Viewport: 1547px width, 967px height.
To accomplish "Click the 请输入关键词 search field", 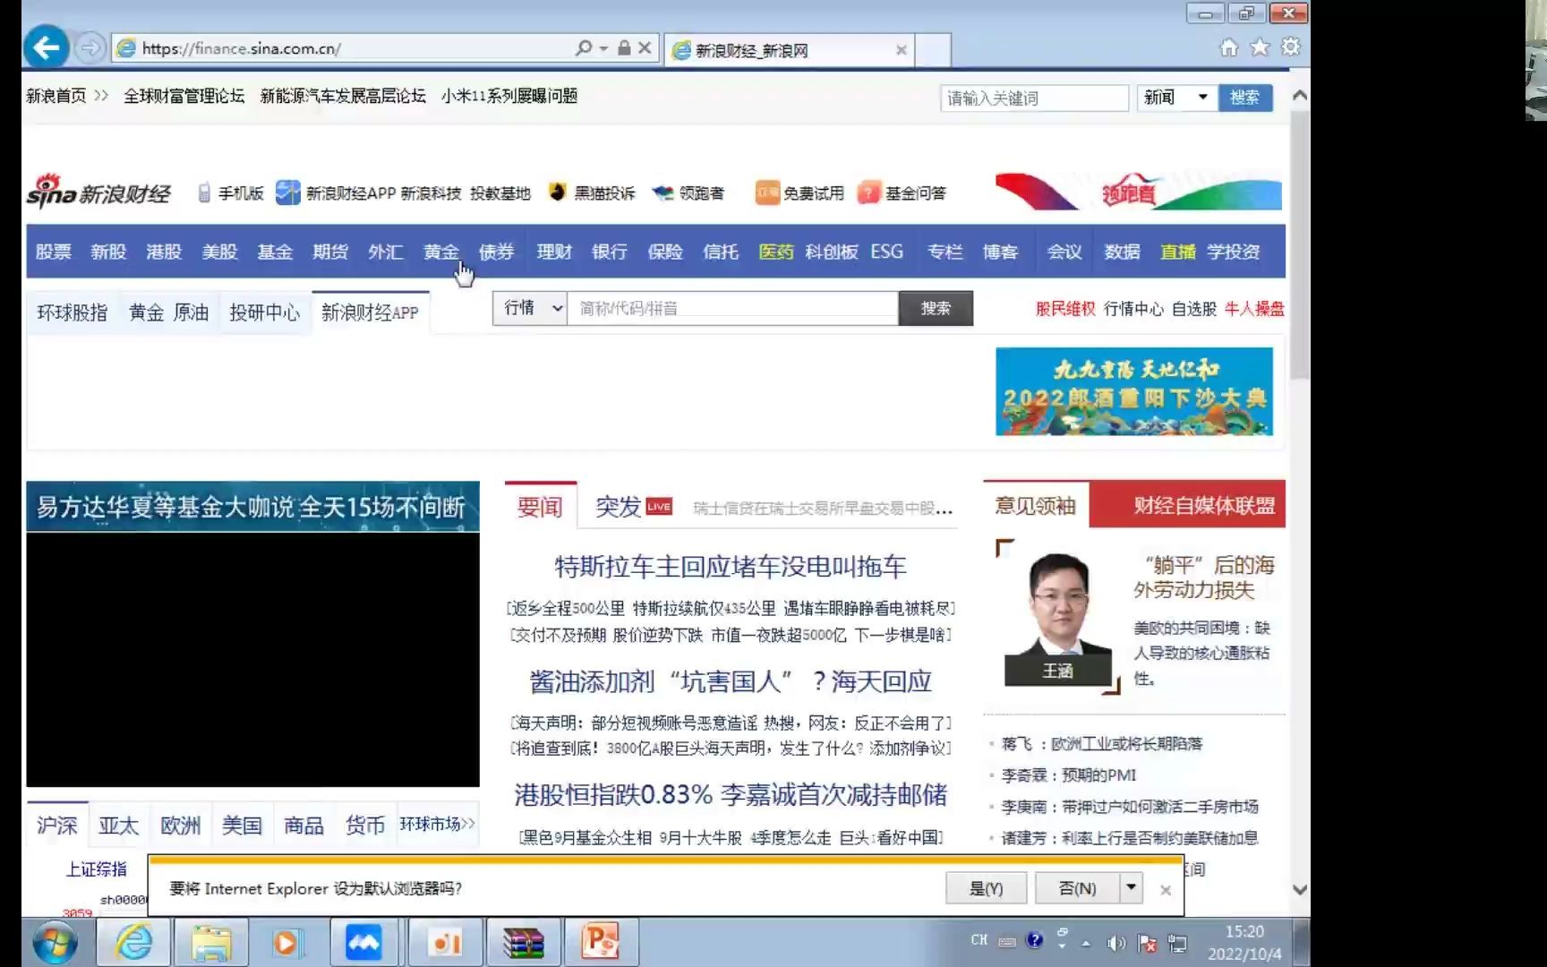I will pyautogui.click(x=1034, y=98).
